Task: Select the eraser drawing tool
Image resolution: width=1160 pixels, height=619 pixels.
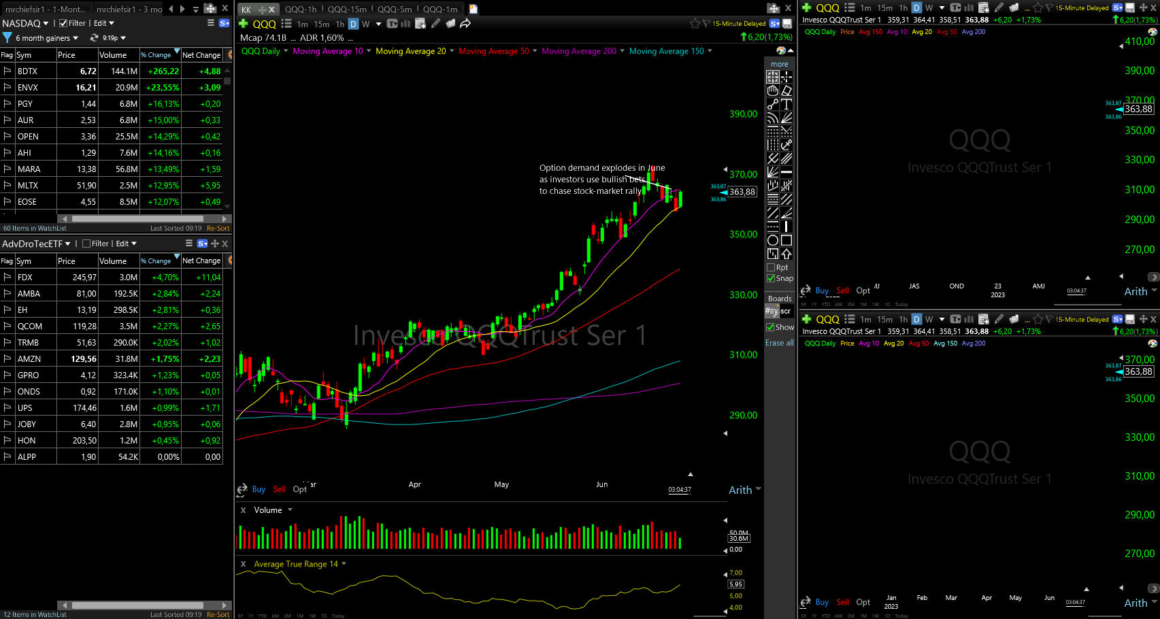Action: [786, 90]
